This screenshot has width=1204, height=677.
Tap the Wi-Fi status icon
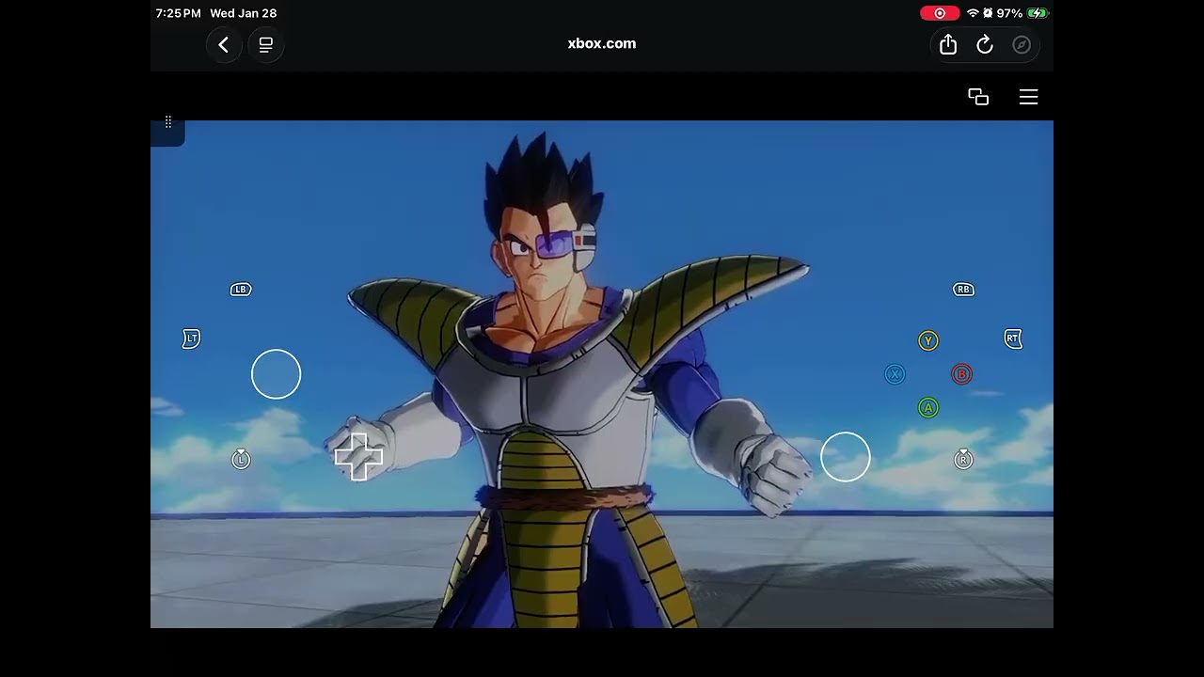[x=973, y=13]
